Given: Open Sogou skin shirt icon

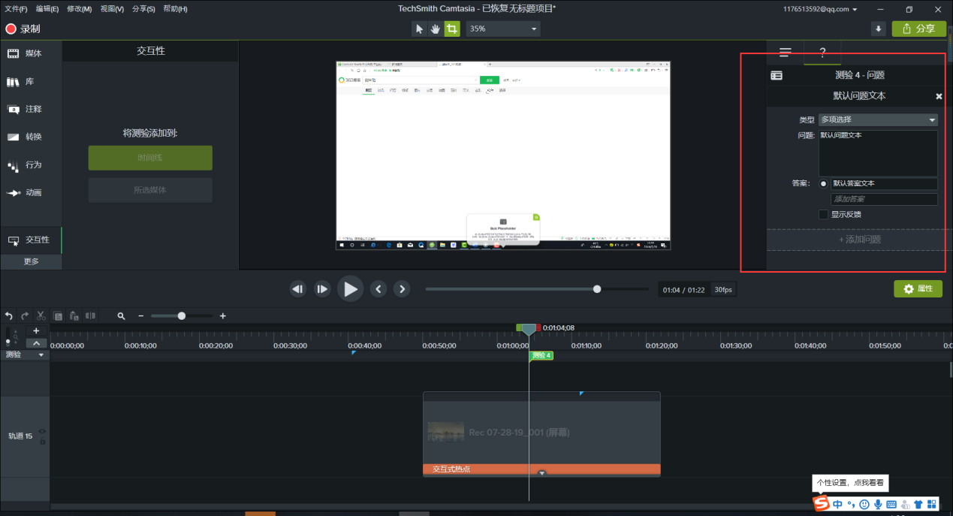Looking at the screenshot, I should pos(918,504).
